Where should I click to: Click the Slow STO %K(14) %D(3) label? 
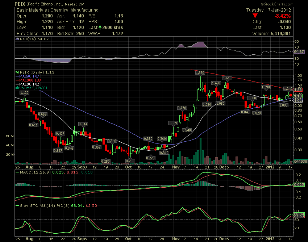[x=45, y=206]
